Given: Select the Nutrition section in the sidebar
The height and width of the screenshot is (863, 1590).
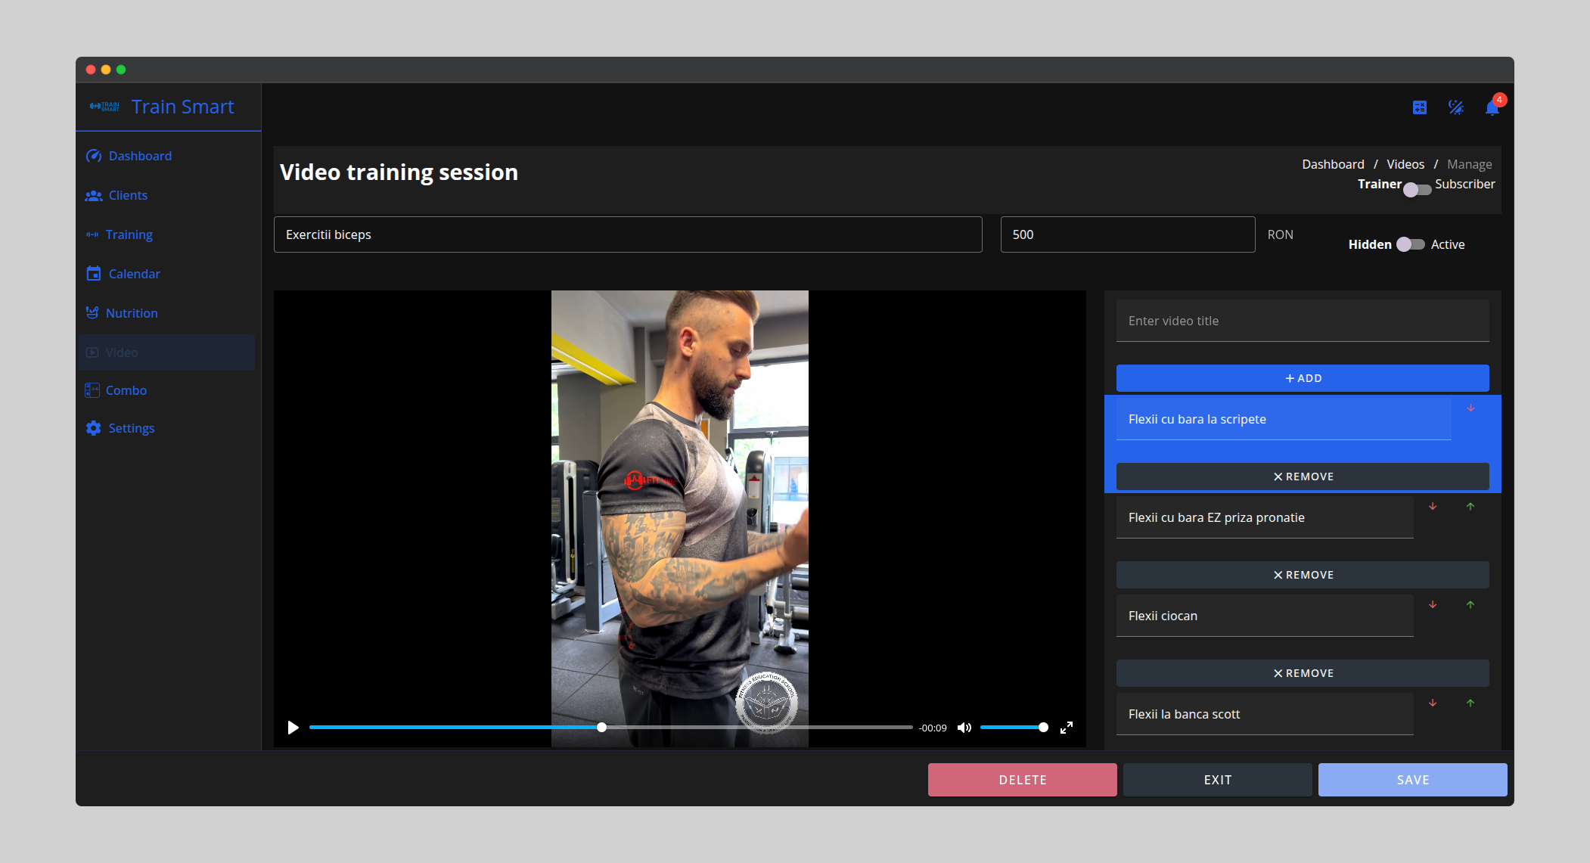Looking at the screenshot, I should (x=132, y=312).
